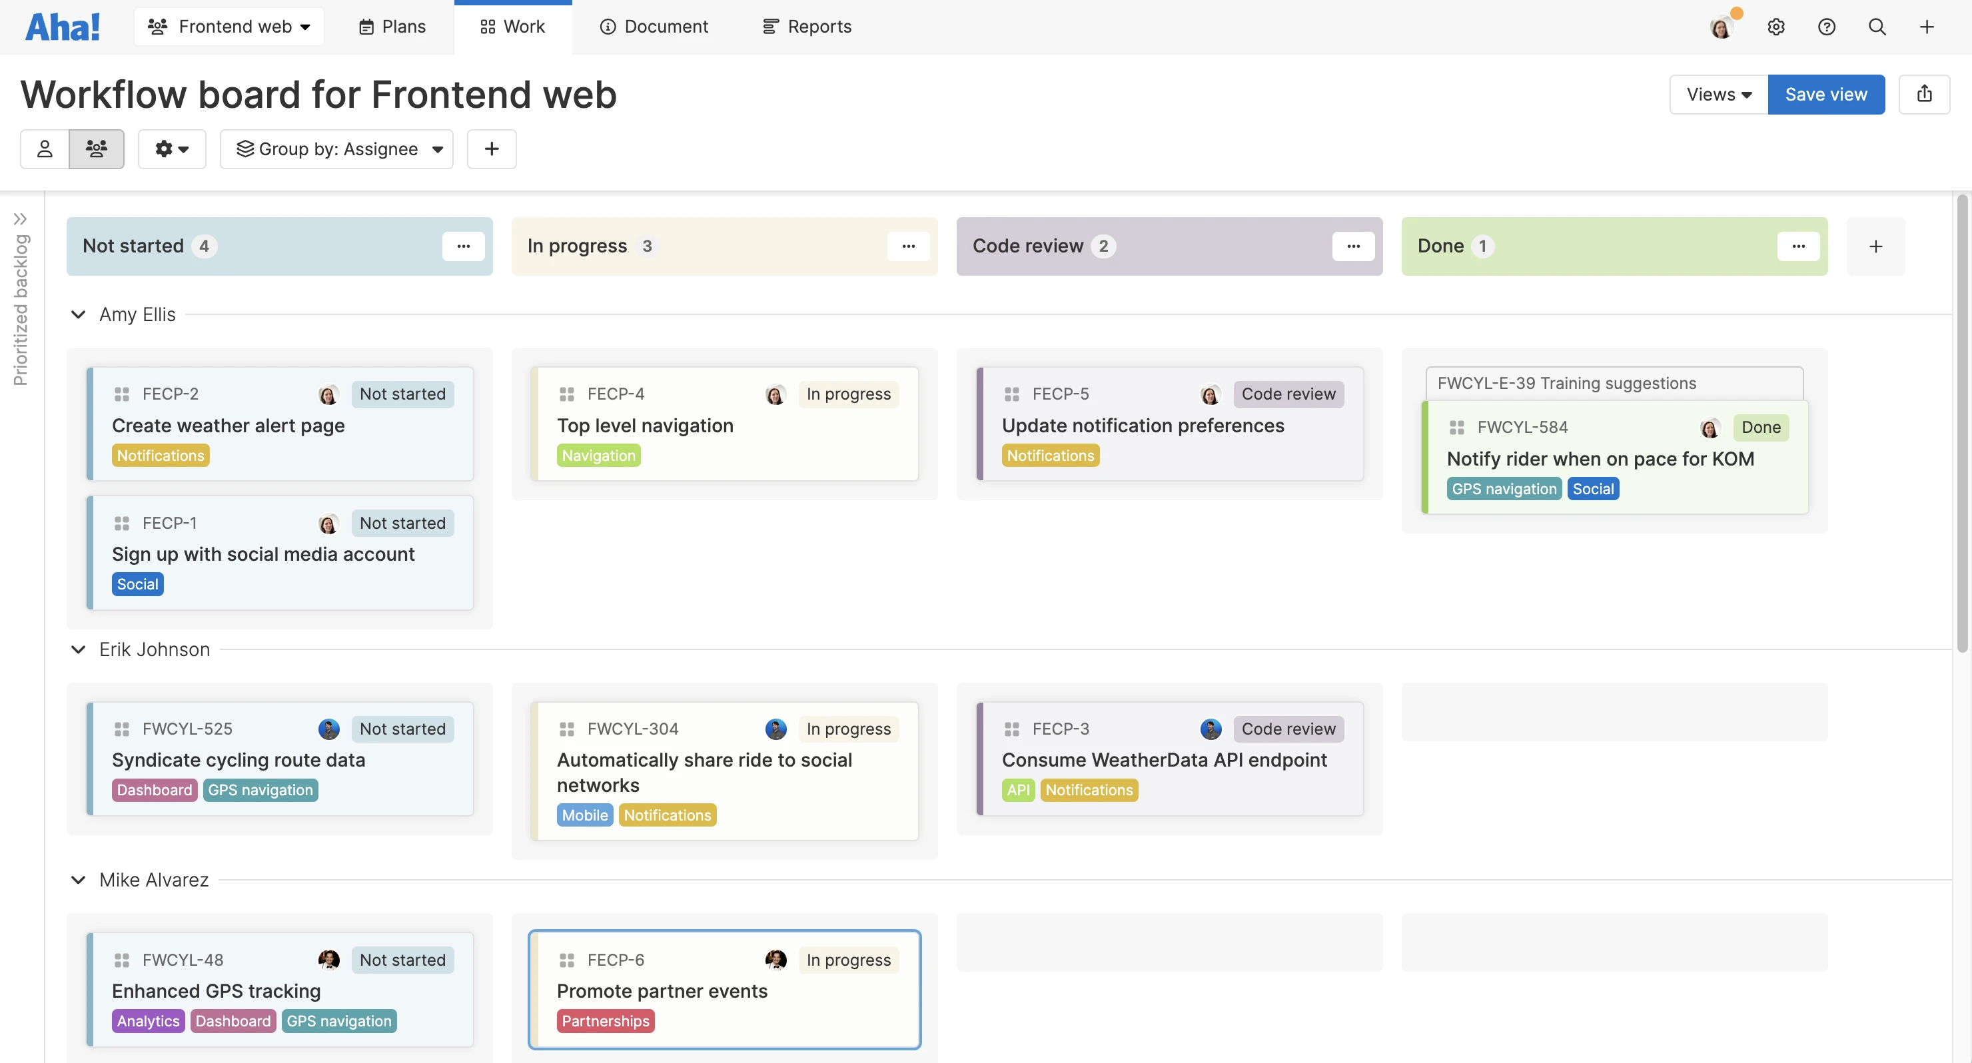This screenshot has width=1972, height=1063.
Task: Open the help question mark icon
Action: (x=1827, y=26)
